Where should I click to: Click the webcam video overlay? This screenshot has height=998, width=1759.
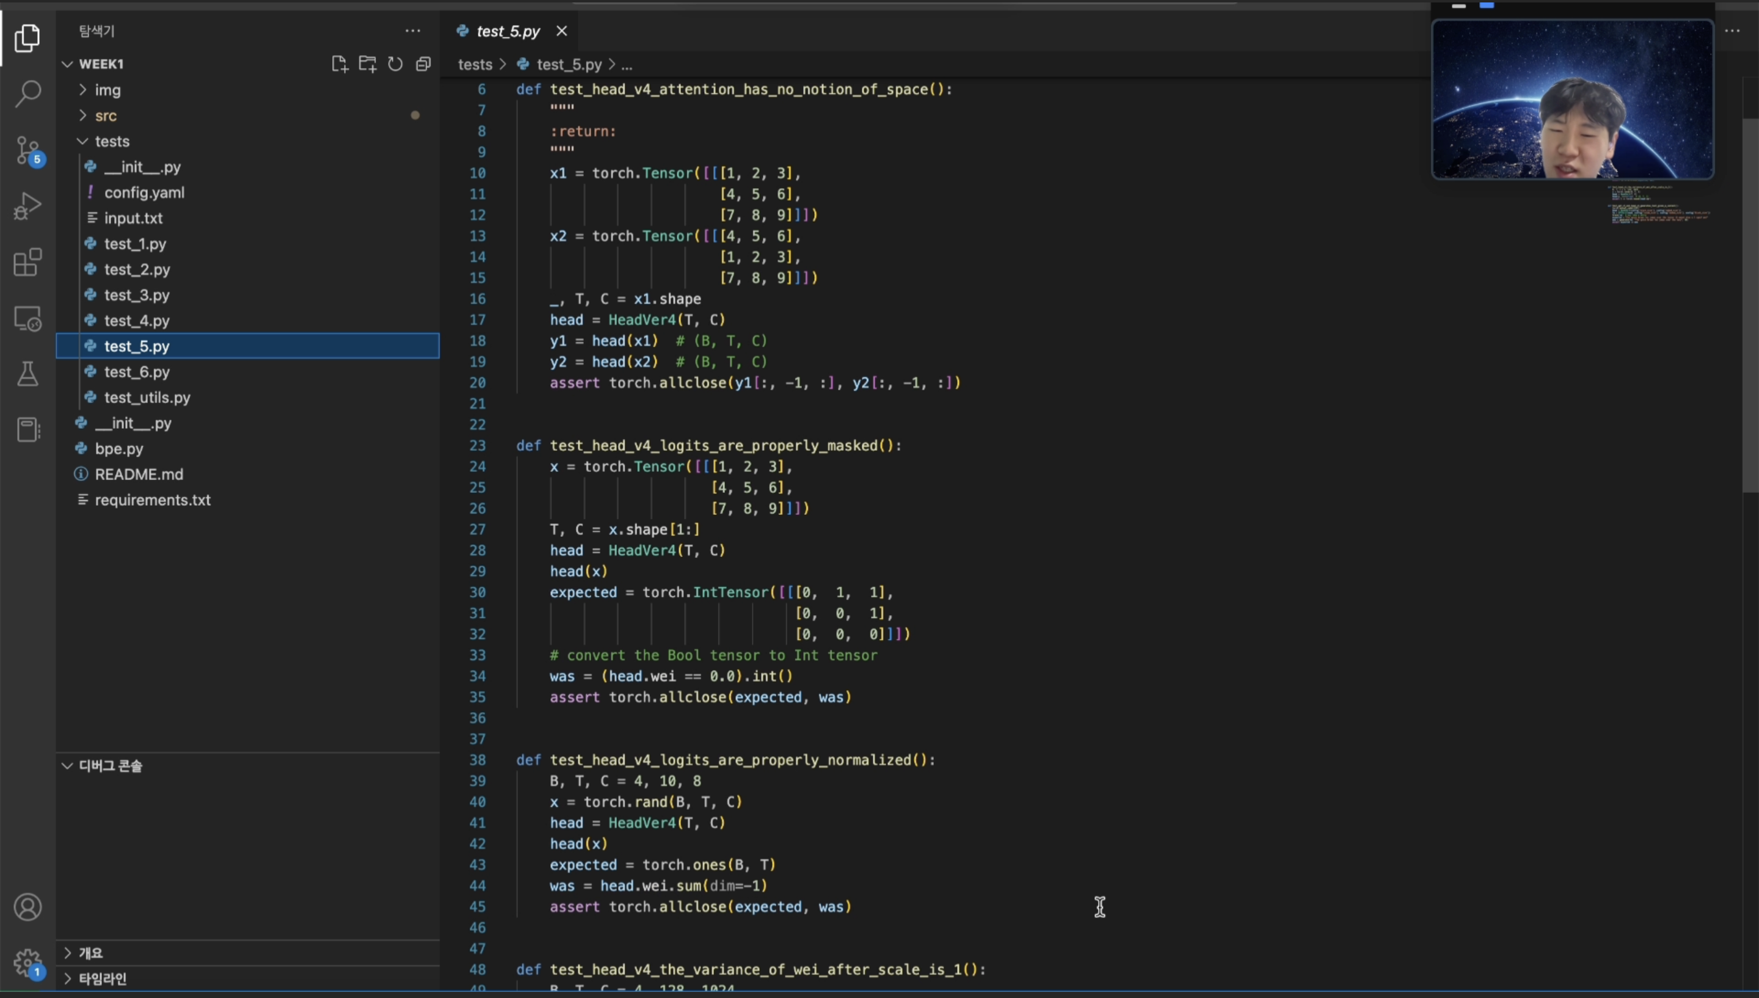[x=1573, y=100]
